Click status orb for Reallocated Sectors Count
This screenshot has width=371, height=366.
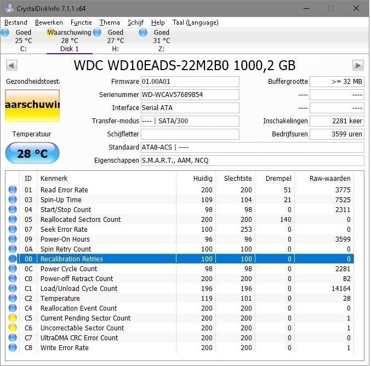click(13, 219)
